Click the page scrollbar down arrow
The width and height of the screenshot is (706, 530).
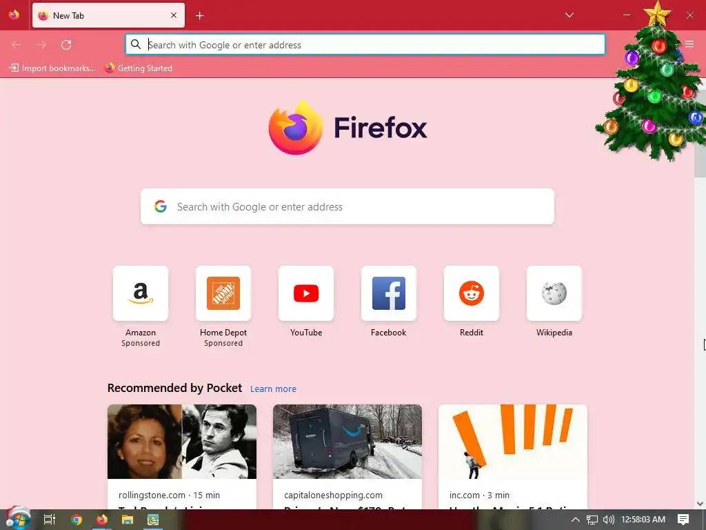[700, 503]
